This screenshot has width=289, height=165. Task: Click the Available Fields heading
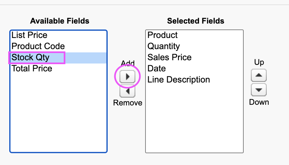(60, 21)
